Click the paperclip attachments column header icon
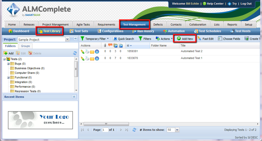Screen dimensions: 262x141 105,45
